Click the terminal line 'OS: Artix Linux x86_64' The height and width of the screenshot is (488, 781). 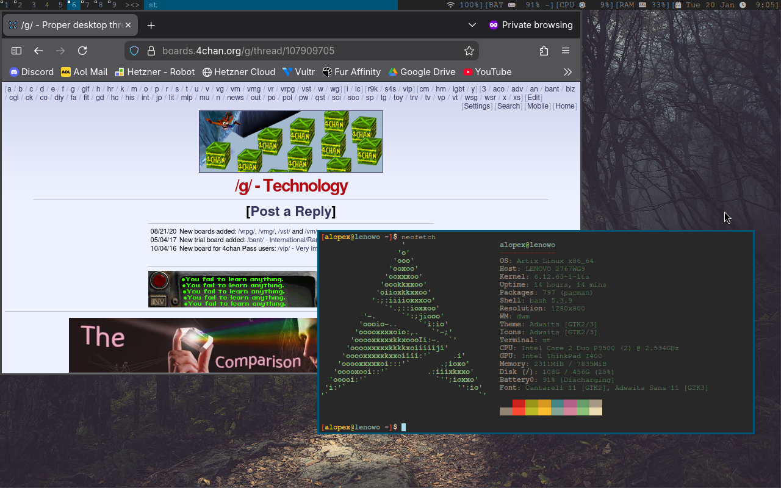[x=547, y=261]
